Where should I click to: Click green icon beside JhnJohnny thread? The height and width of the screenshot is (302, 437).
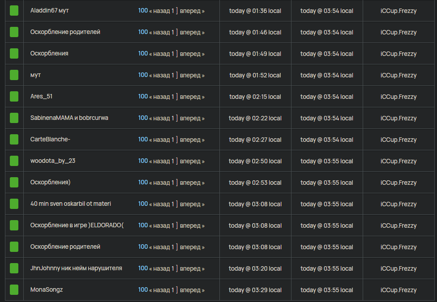[x=14, y=268]
